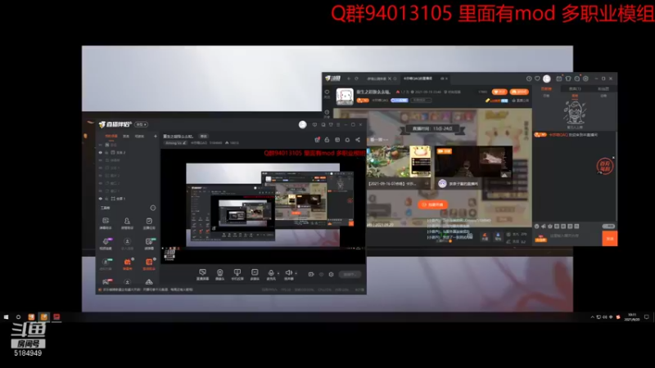Toggle the switch at right of Douyu chat toolbar
655x368 pixels.
pyautogui.click(x=608, y=227)
